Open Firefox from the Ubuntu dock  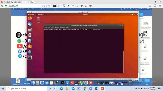point(30,18)
